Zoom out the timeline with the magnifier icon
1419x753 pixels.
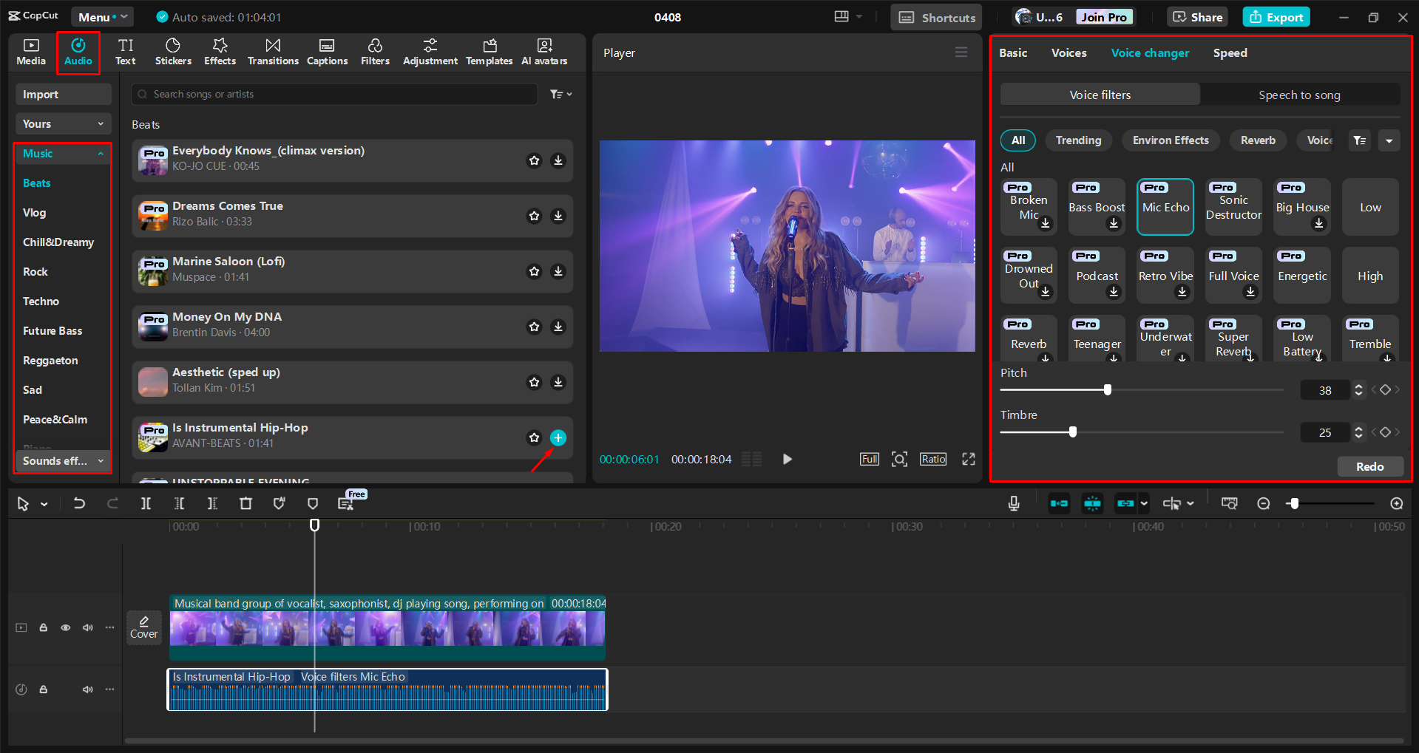click(1264, 503)
